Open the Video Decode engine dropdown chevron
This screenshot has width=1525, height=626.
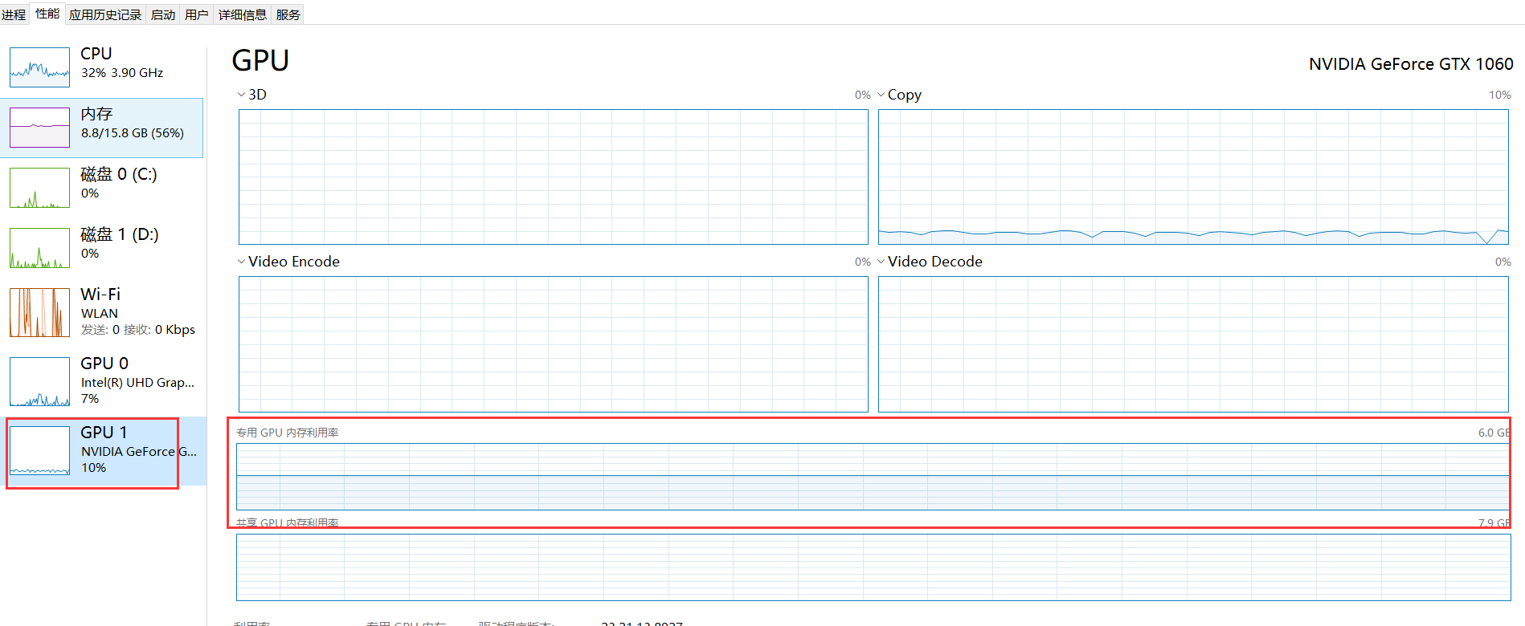[x=881, y=262]
